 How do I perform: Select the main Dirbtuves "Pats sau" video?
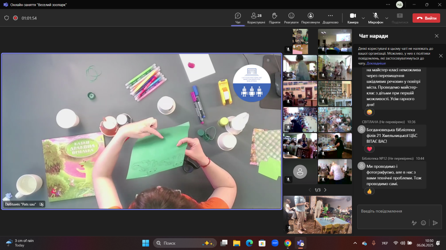142,131
